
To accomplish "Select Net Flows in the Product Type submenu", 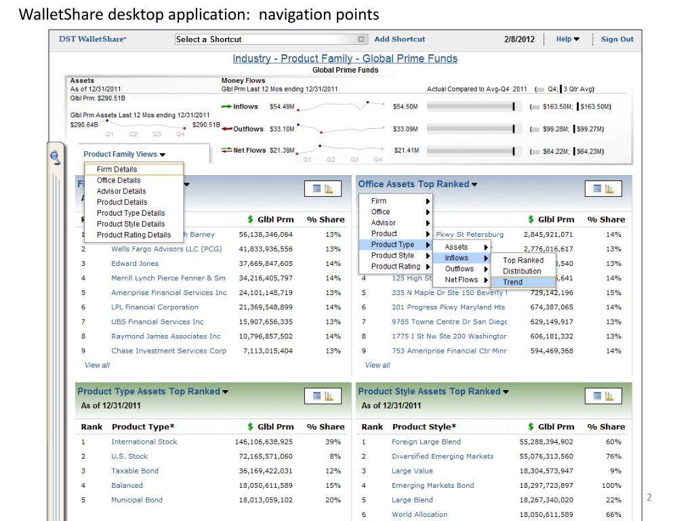I will (x=461, y=280).
